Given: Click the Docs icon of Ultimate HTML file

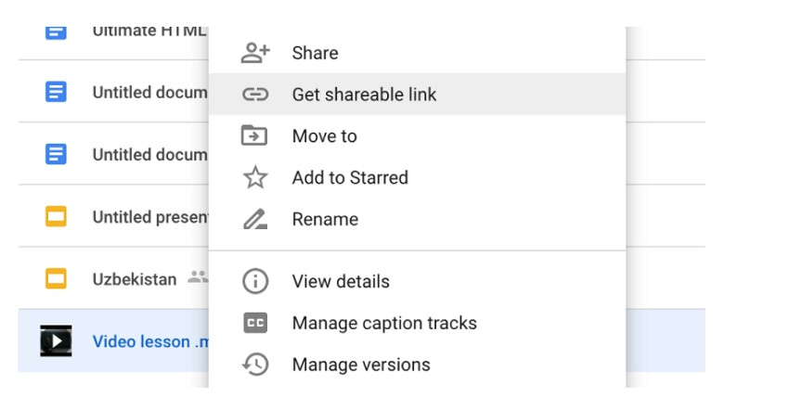Looking at the screenshot, I should (56, 32).
